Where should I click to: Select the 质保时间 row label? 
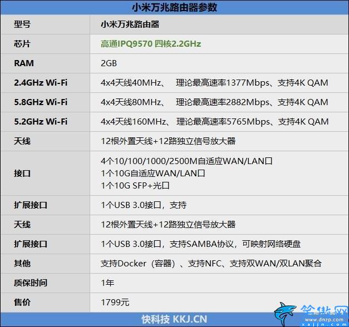pyautogui.click(x=30, y=283)
